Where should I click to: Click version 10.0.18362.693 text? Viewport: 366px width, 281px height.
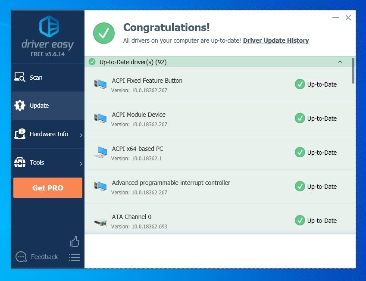tap(139, 227)
